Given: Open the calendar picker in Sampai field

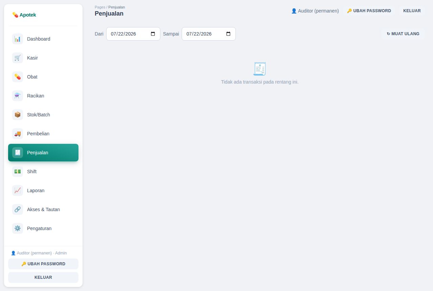Looking at the screenshot, I should click(228, 34).
